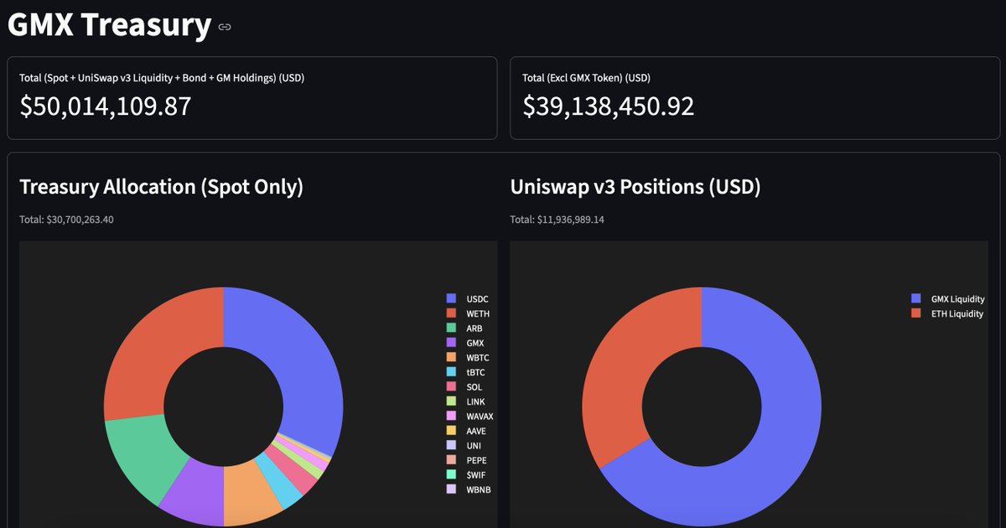Click the $WIF legend entry

pos(466,475)
